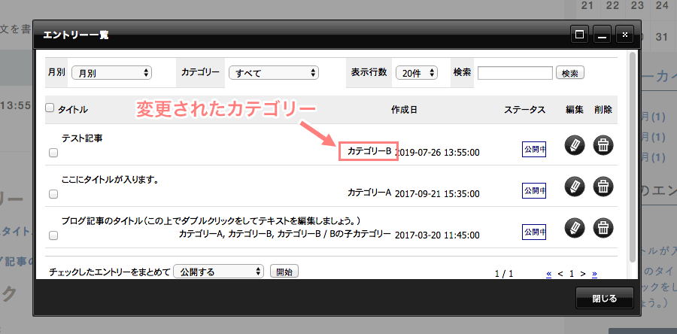This screenshot has width=677, height=334.
Task: Open the カテゴリー dropdown showing すべて
Action: click(273, 73)
